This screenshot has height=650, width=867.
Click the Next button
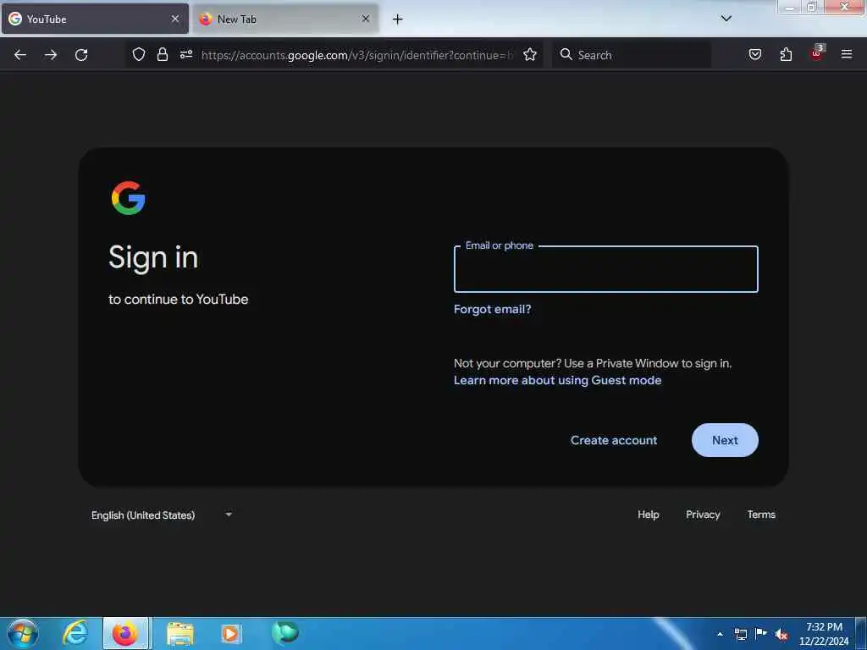point(725,440)
